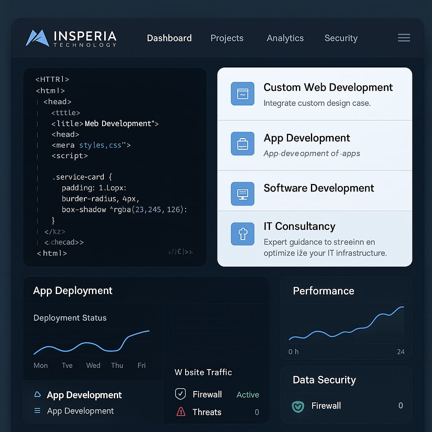Click the Meb Development title code line

pyautogui.click(x=105, y=124)
